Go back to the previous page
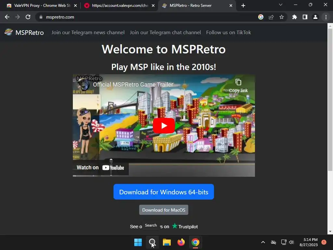 pos(7,17)
